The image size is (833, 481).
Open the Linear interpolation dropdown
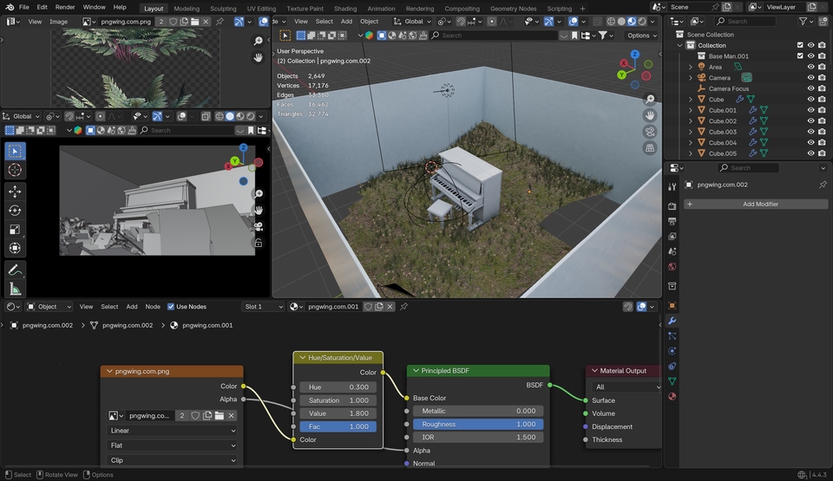[173, 431]
